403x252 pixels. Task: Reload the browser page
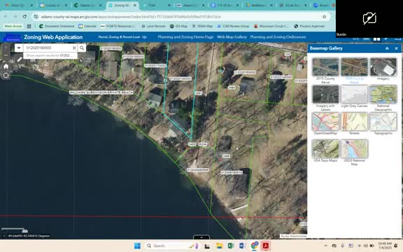tap(24, 17)
